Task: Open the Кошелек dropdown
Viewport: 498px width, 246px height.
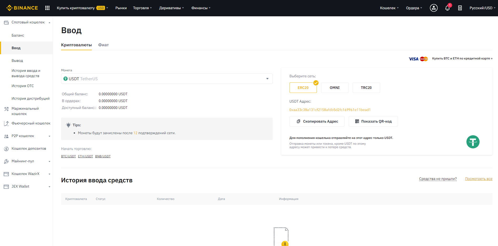Action: click(x=389, y=8)
